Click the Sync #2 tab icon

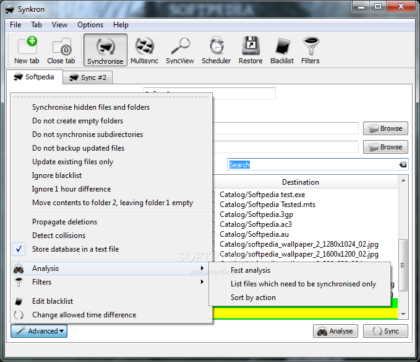74,77
